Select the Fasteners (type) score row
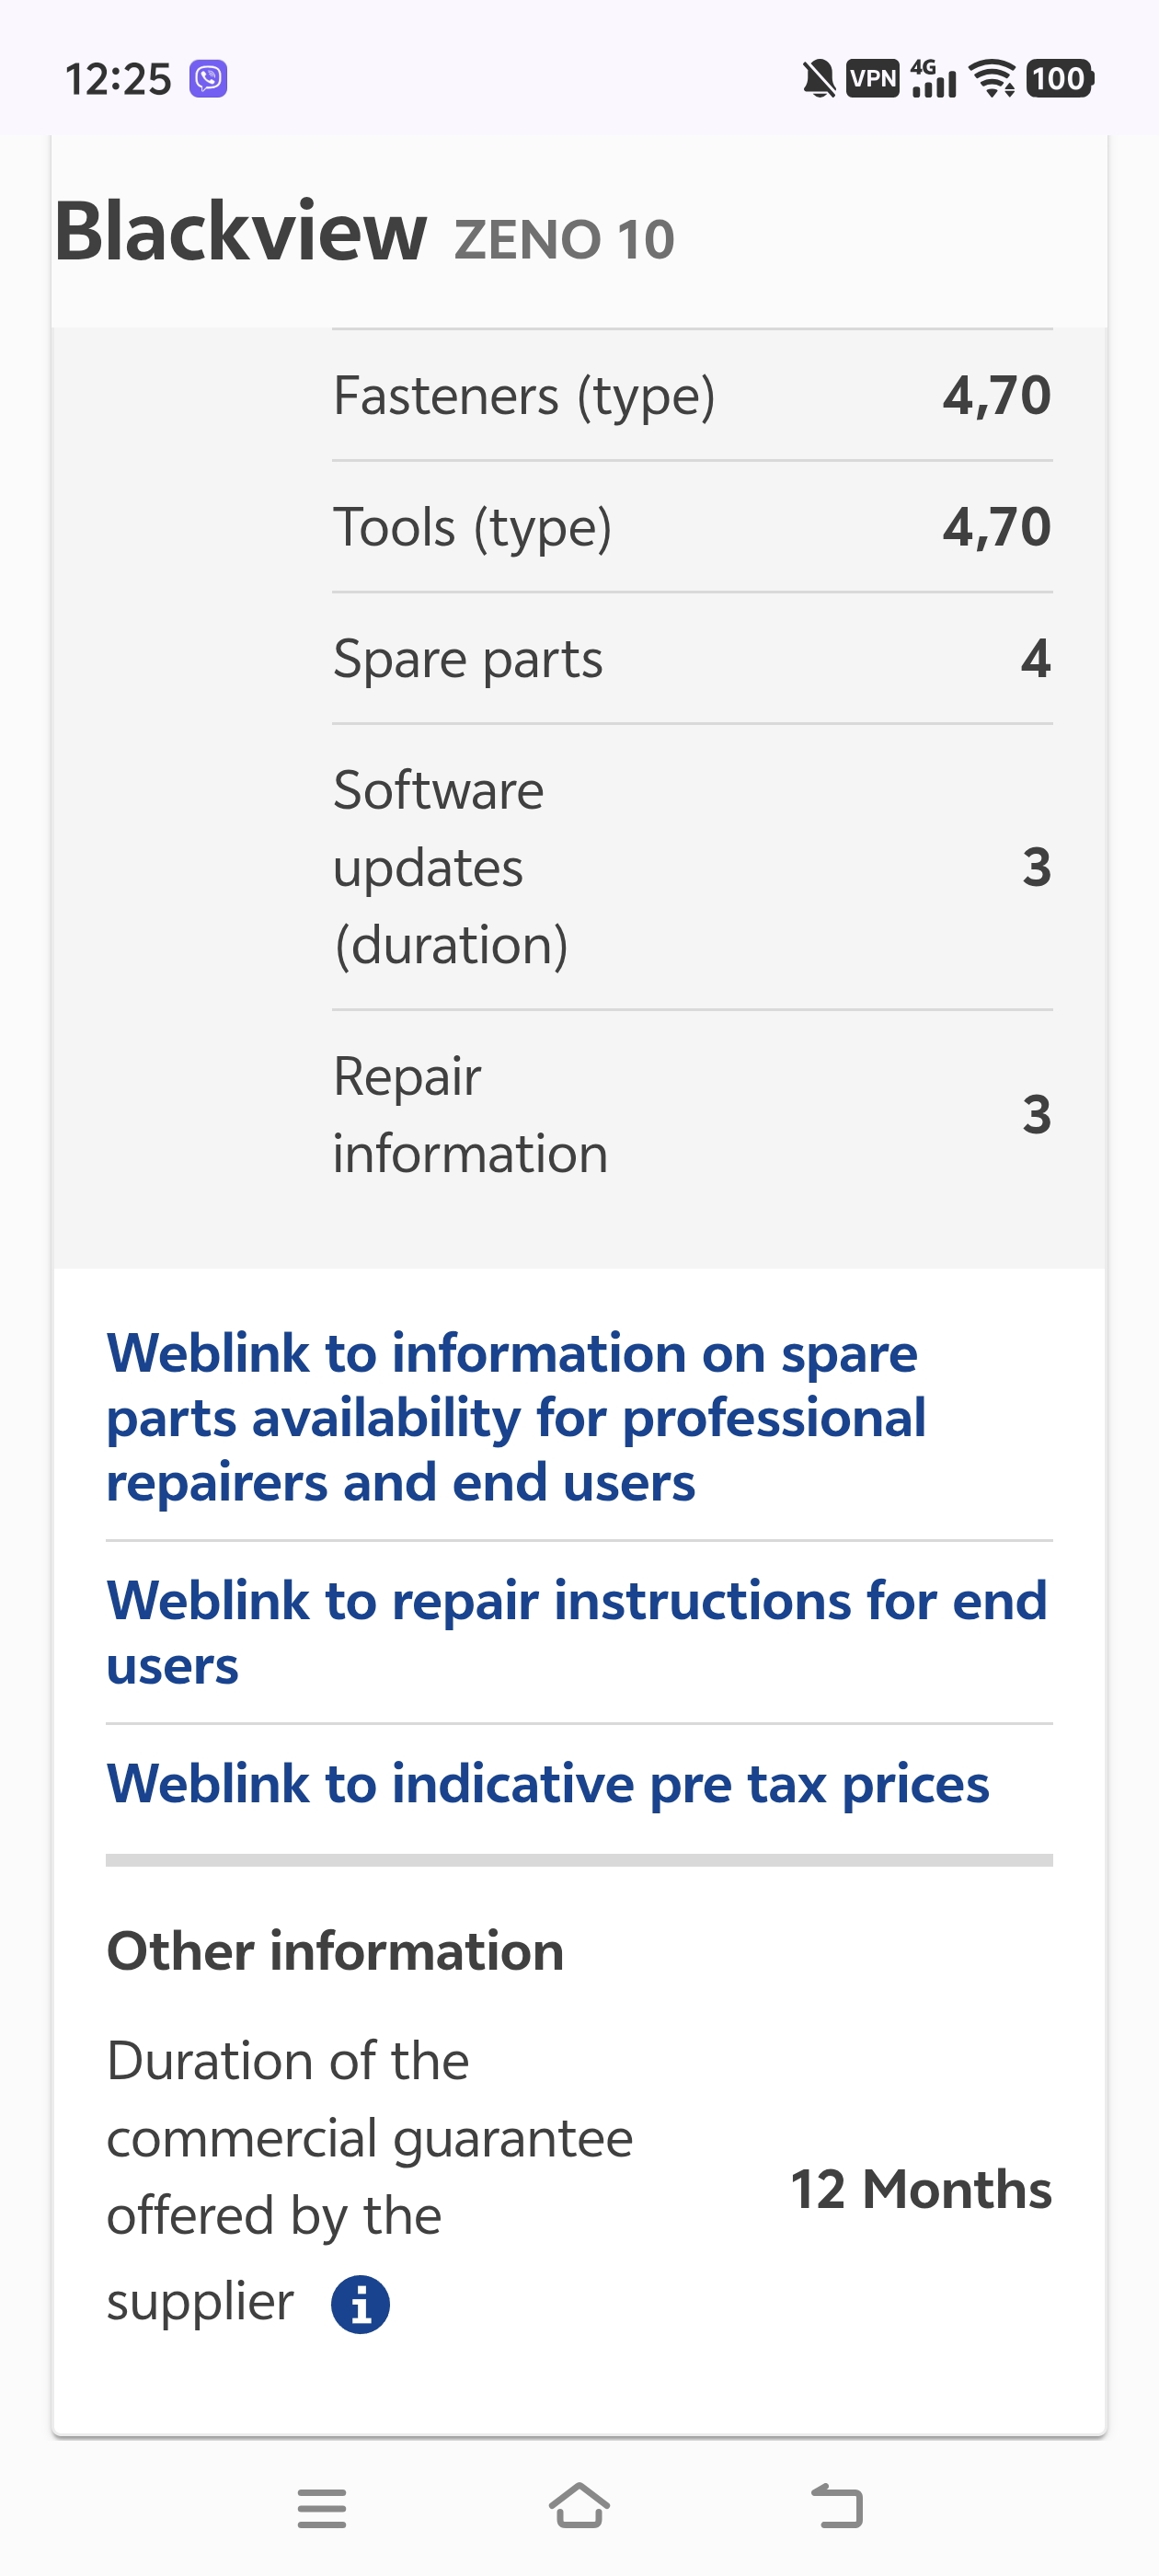Viewport: 1159px width, 2576px height. coord(691,395)
